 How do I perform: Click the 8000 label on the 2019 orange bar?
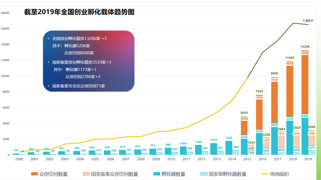coord(305,53)
